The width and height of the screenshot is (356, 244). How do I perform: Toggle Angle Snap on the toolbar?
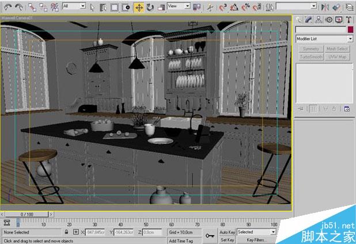coord(234,7)
